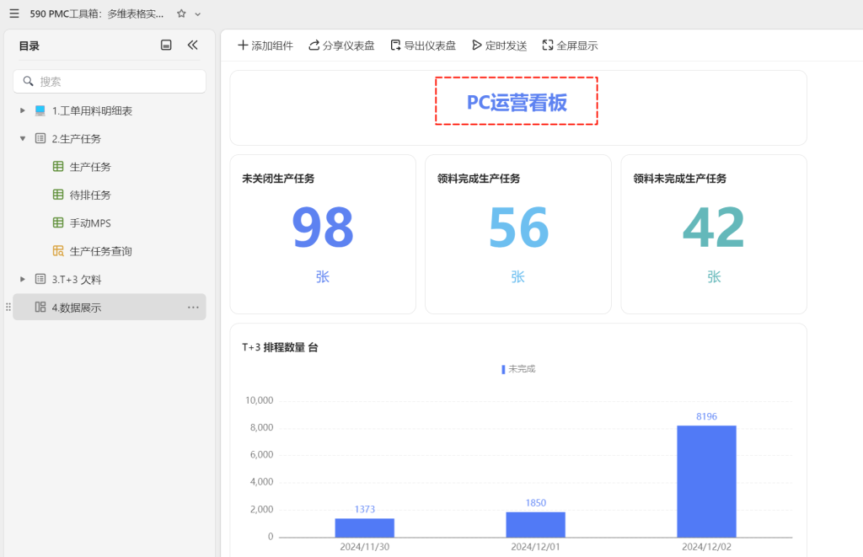
Task: Click the list icon of 3.T+3 欠料
Action: pyautogui.click(x=40, y=278)
